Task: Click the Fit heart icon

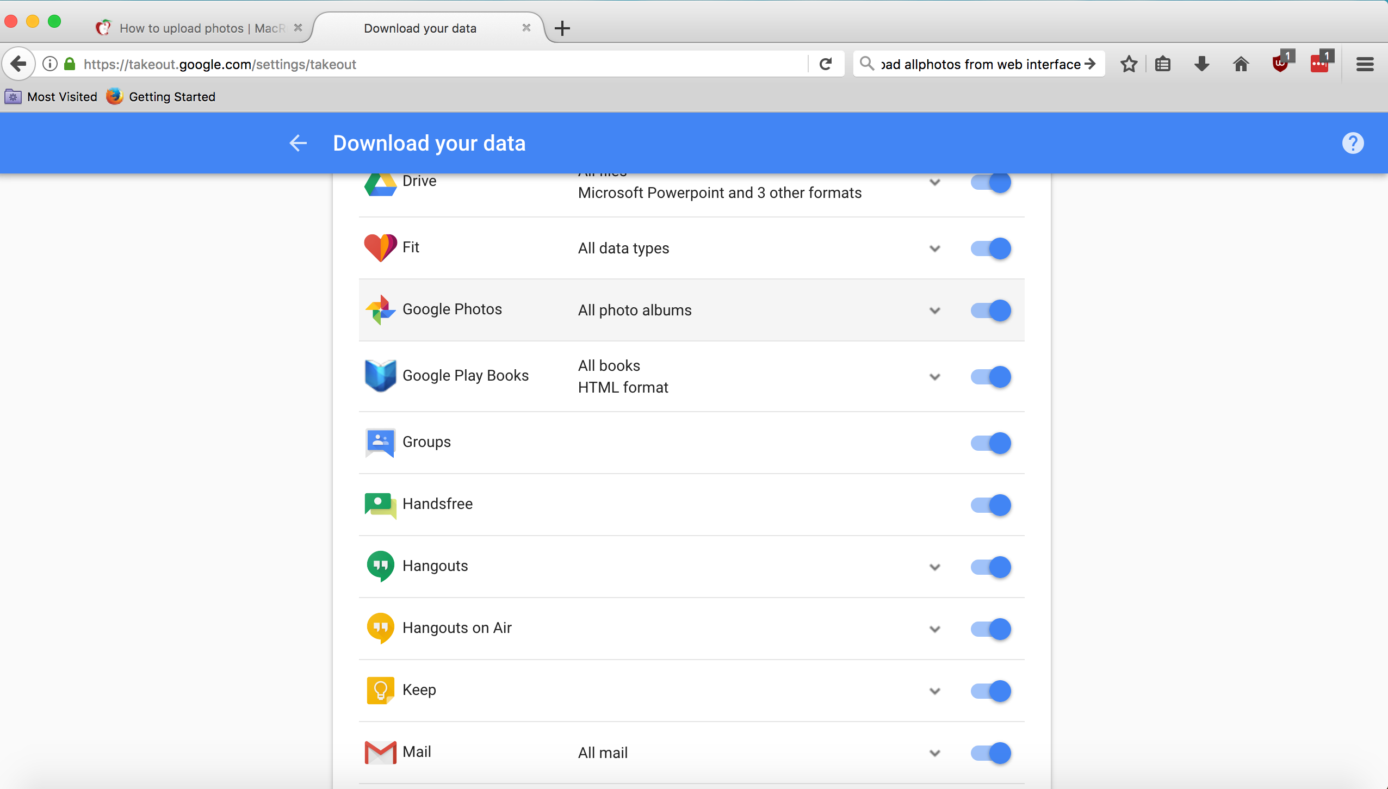Action: pos(380,248)
